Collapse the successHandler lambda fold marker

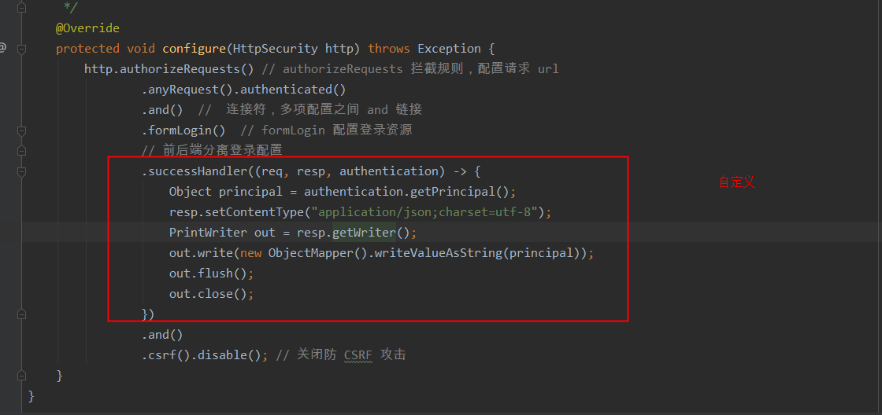[x=21, y=171]
